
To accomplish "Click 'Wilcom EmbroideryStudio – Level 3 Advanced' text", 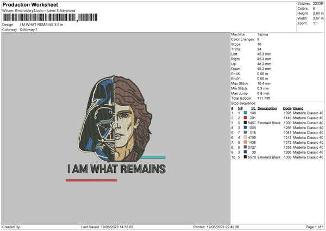I will tap(39, 11).
